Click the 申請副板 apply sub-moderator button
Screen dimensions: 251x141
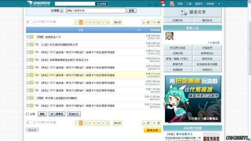pyautogui.click(x=178, y=70)
